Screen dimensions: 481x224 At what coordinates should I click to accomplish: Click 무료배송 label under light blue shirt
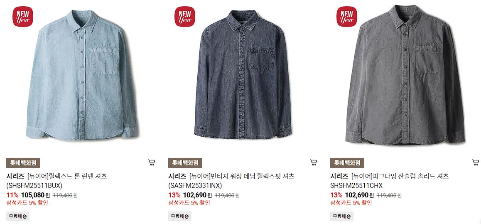point(18,216)
